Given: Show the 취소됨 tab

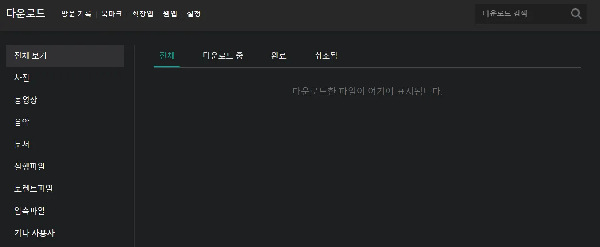Looking at the screenshot, I should click(x=326, y=56).
